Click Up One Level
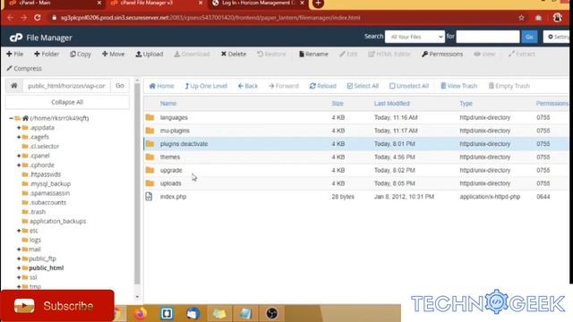 coord(206,86)
